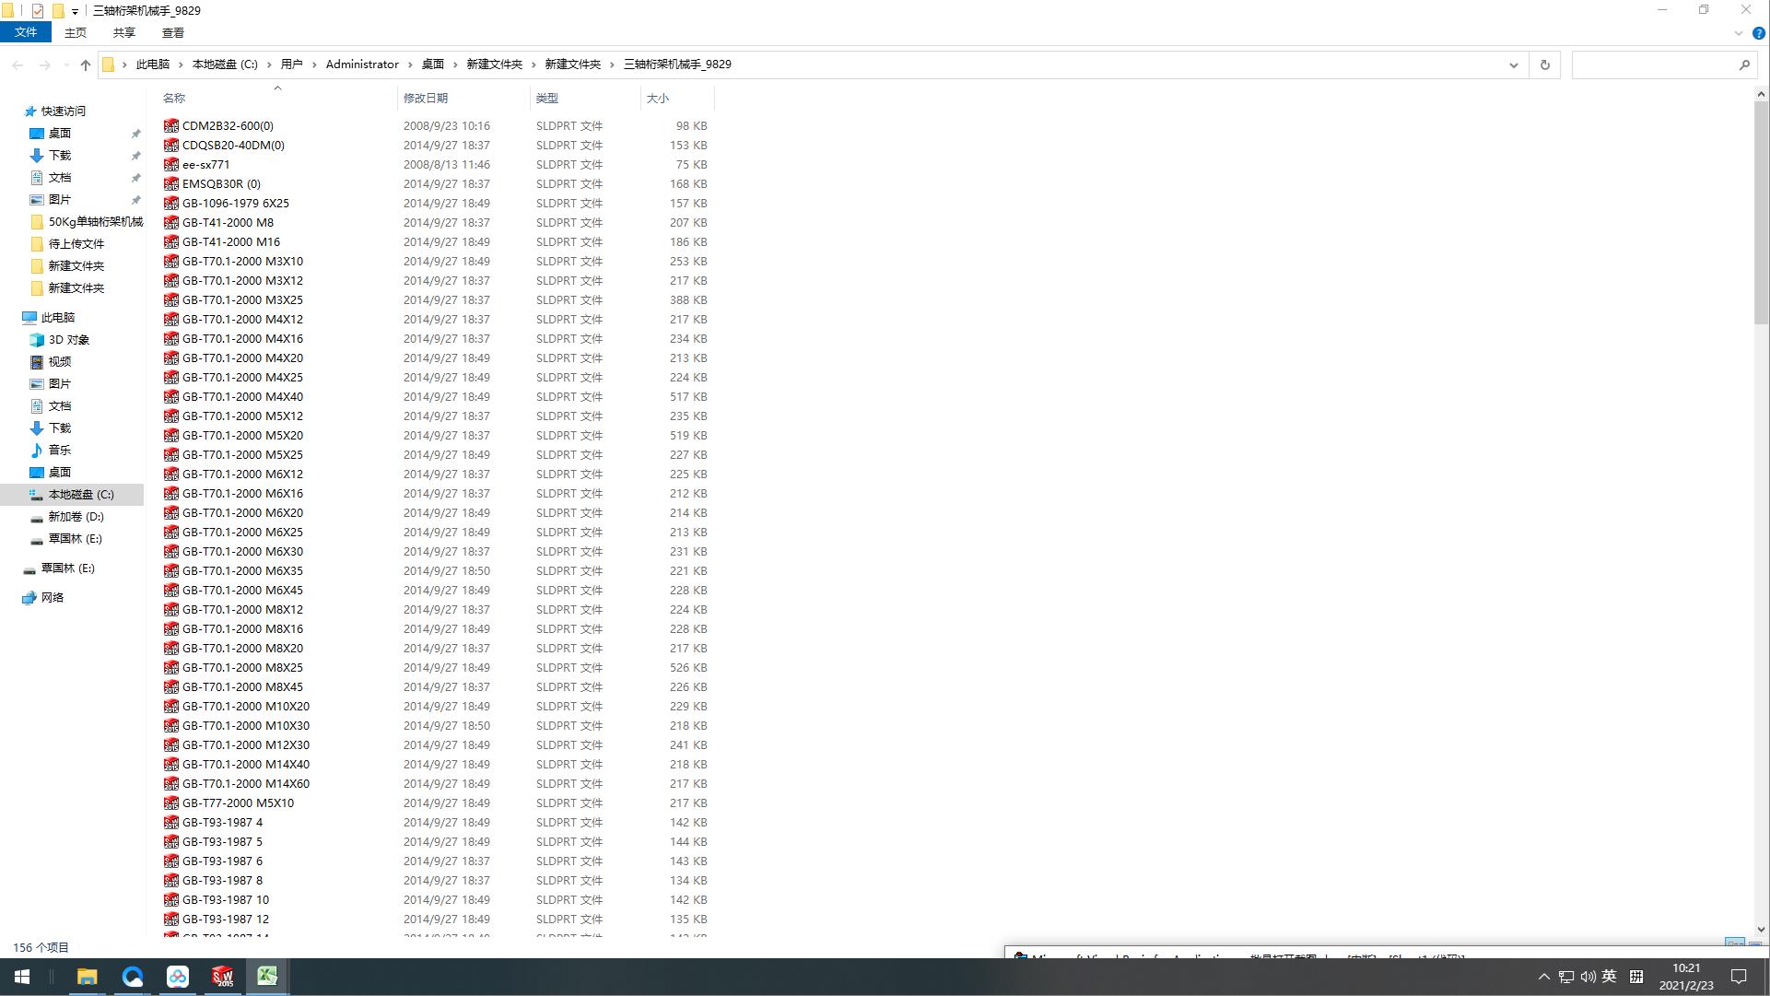This screenshot has width=1770, height=996.
Task: Click the GB-T41-2000 M8 file icon
Action: click(x=171, y=223)
